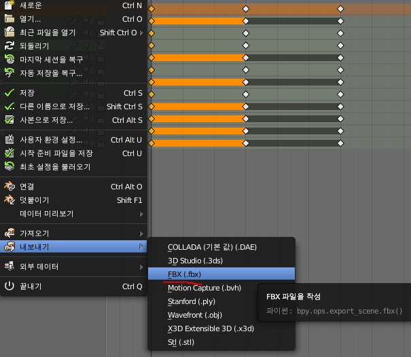Click the 덧붙이기 append icon
The height and width of the screenshot is (357, 411).
pos(10,200)
